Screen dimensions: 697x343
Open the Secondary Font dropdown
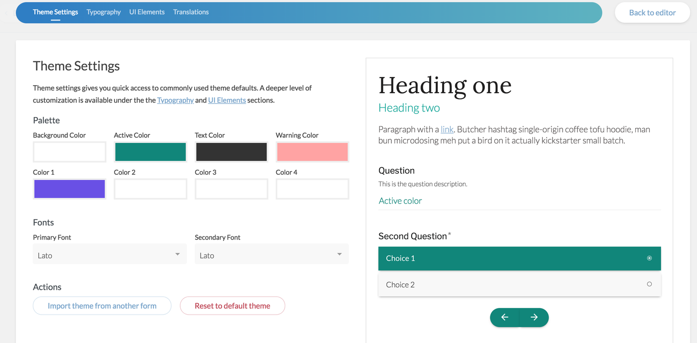click(x=271, y=254)
